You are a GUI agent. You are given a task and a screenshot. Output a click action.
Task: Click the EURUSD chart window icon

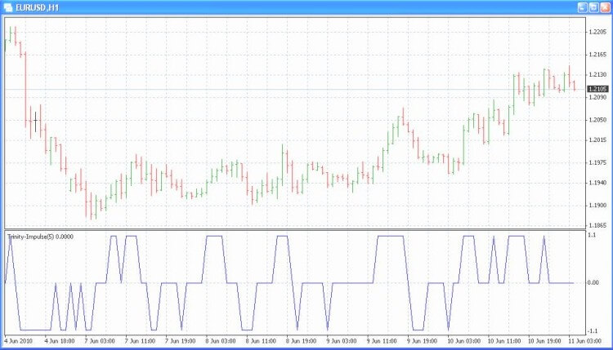pyautogui.click(x=8, y=7)
